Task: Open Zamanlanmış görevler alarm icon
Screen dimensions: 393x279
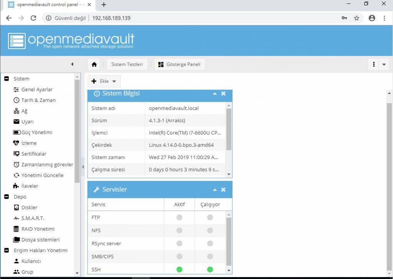Action: (16, 165)
